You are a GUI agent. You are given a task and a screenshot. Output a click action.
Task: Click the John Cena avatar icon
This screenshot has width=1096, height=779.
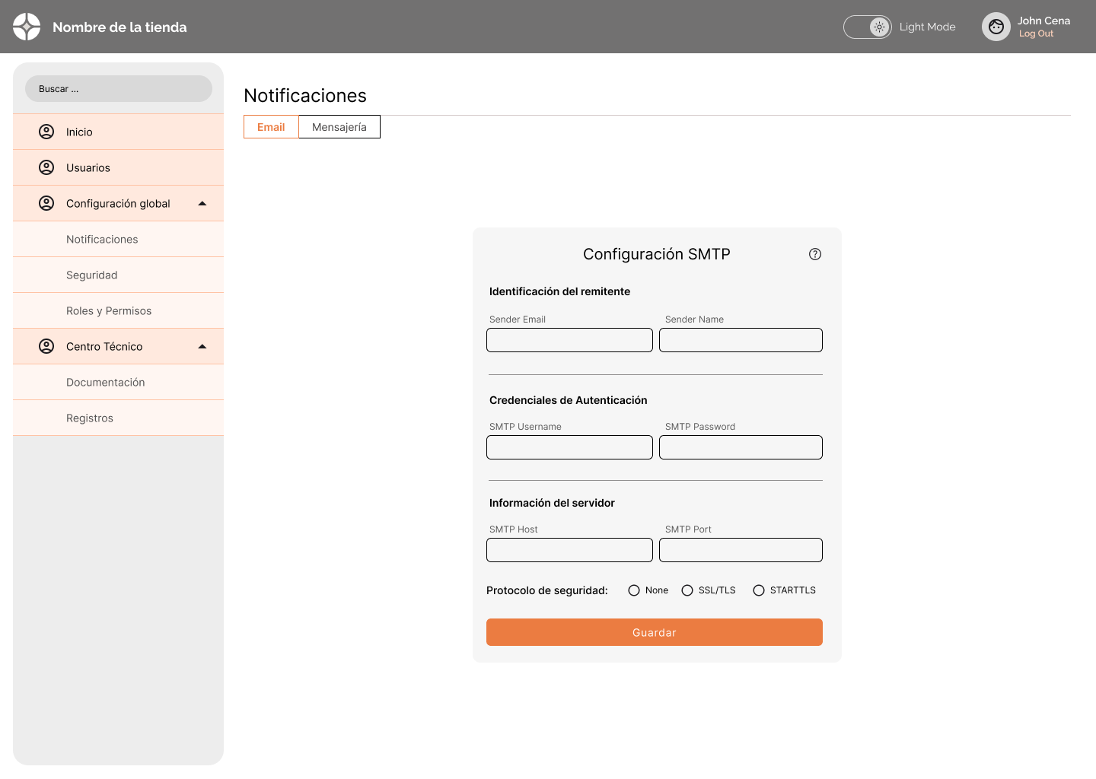(x=996, y=27)
